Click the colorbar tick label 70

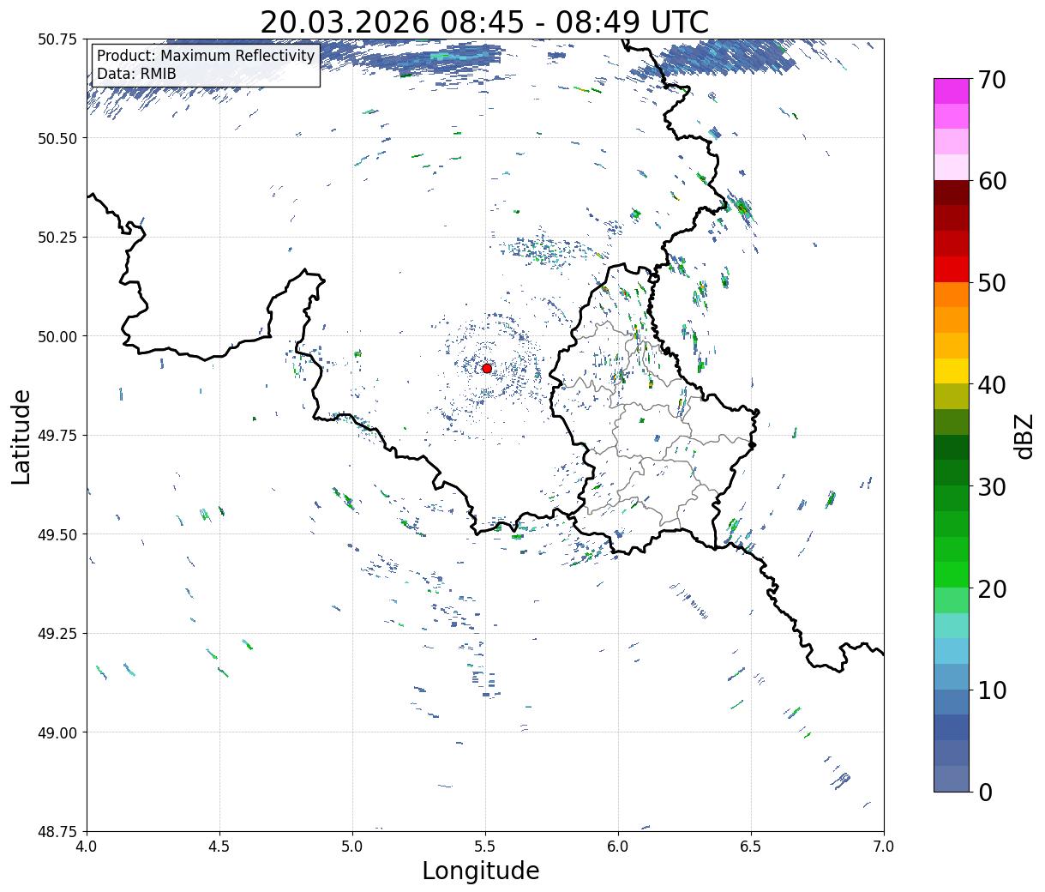coord(991,80)
